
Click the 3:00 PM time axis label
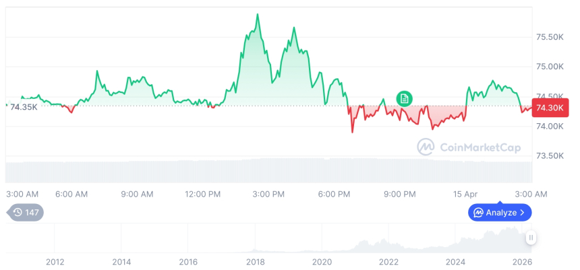pyautogui.click(x=268, y=194)
